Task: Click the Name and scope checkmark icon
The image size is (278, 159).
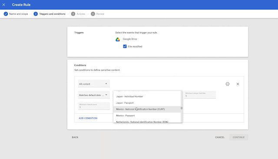Action: click(x=6, y=14)
